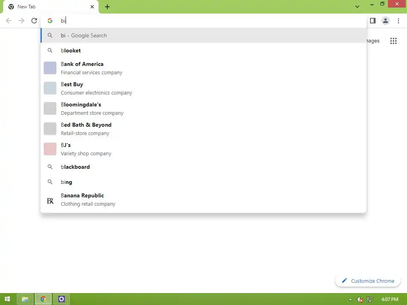
Task: Select the Bloomingdale's suggestion
Action: [203, 108]
